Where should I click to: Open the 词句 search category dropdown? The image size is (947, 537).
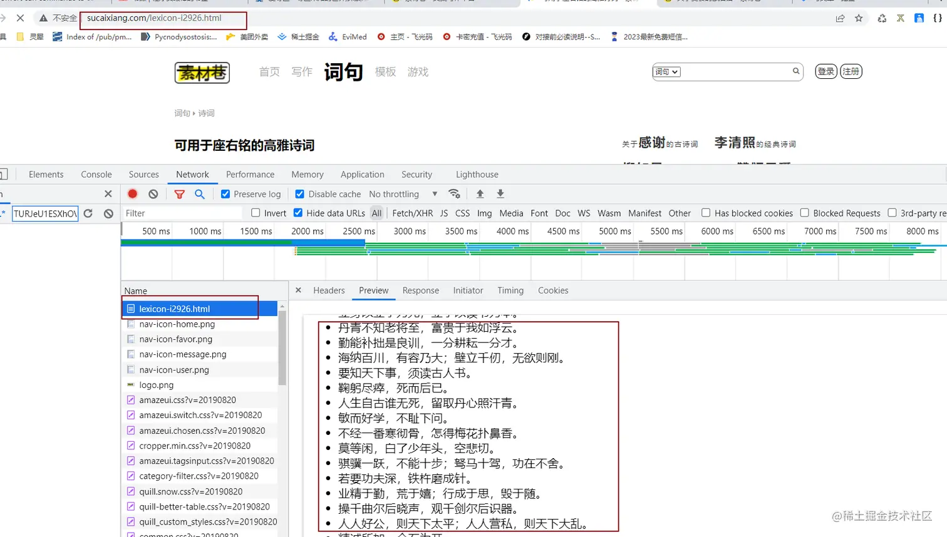tap(666, 71)
